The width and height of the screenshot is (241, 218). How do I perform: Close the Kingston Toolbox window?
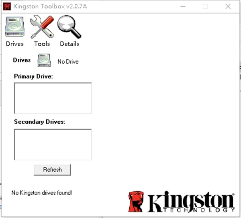point(228,7)
